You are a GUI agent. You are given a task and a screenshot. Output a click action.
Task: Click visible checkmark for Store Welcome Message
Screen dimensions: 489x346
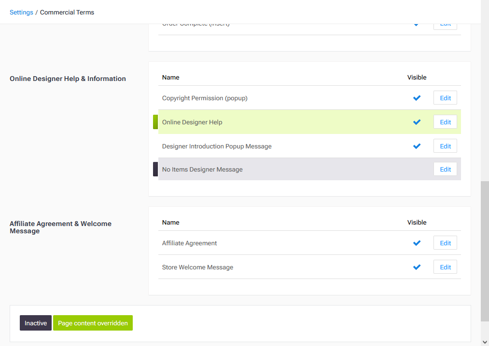coord(417,267)
